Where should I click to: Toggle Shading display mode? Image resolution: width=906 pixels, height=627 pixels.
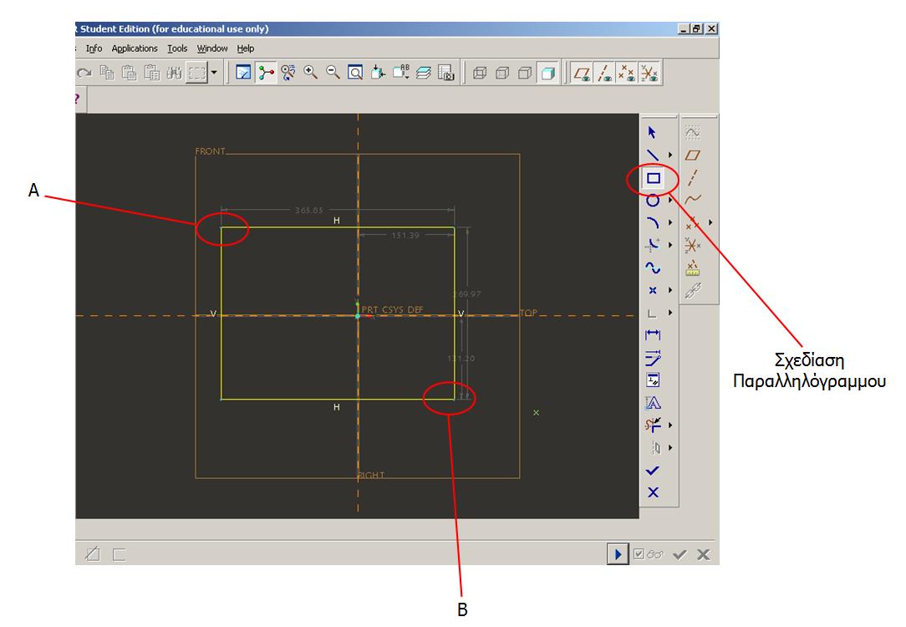(547, 73)
